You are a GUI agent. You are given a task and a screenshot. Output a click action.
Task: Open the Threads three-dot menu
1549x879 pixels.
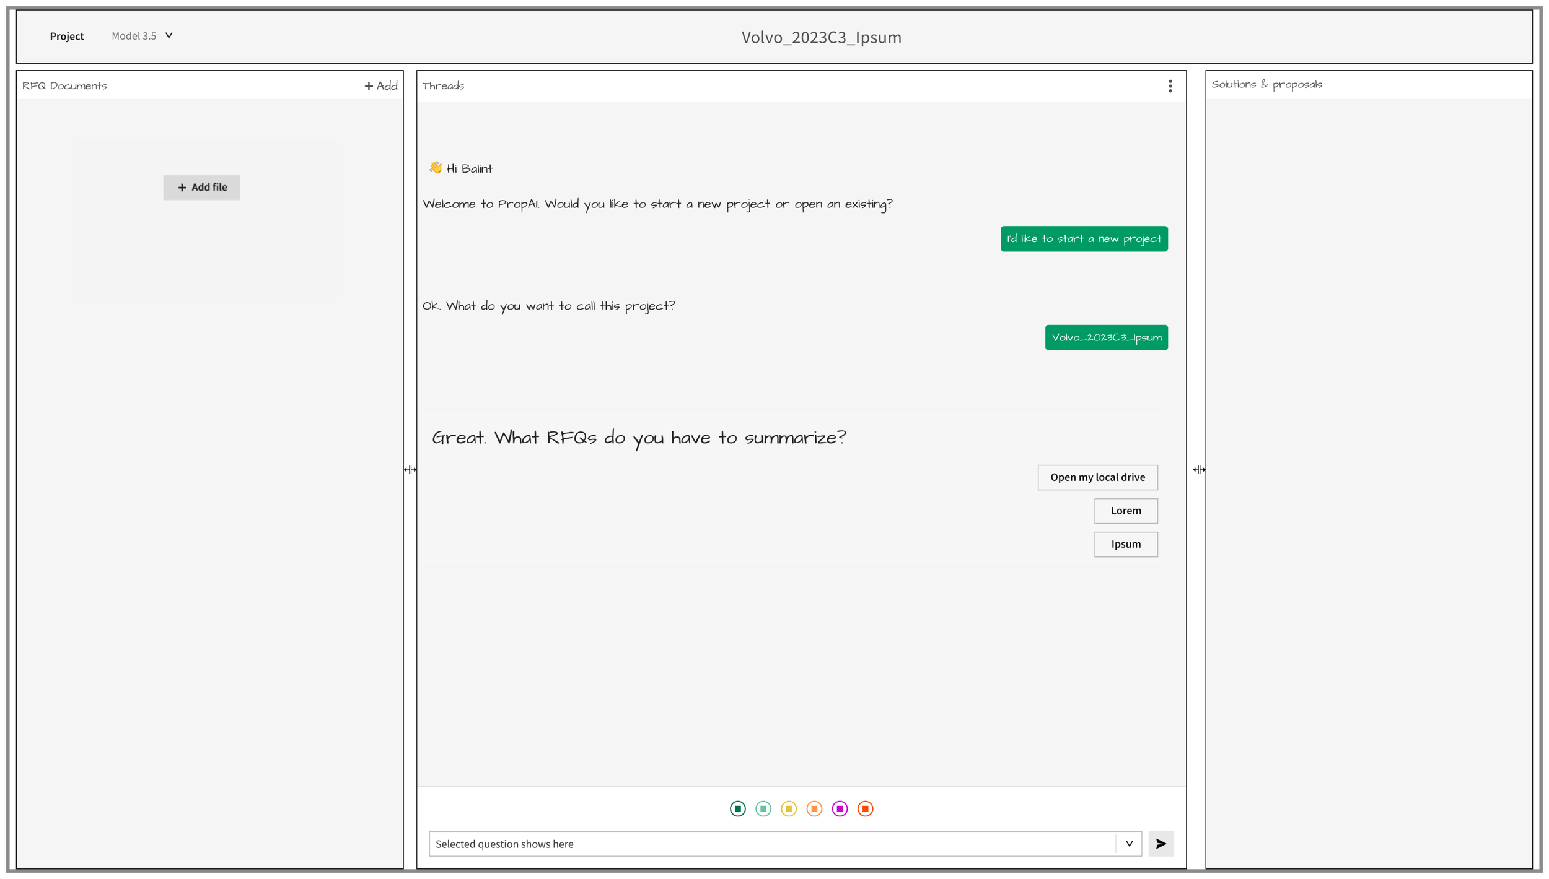click(x=1170, y=86)
